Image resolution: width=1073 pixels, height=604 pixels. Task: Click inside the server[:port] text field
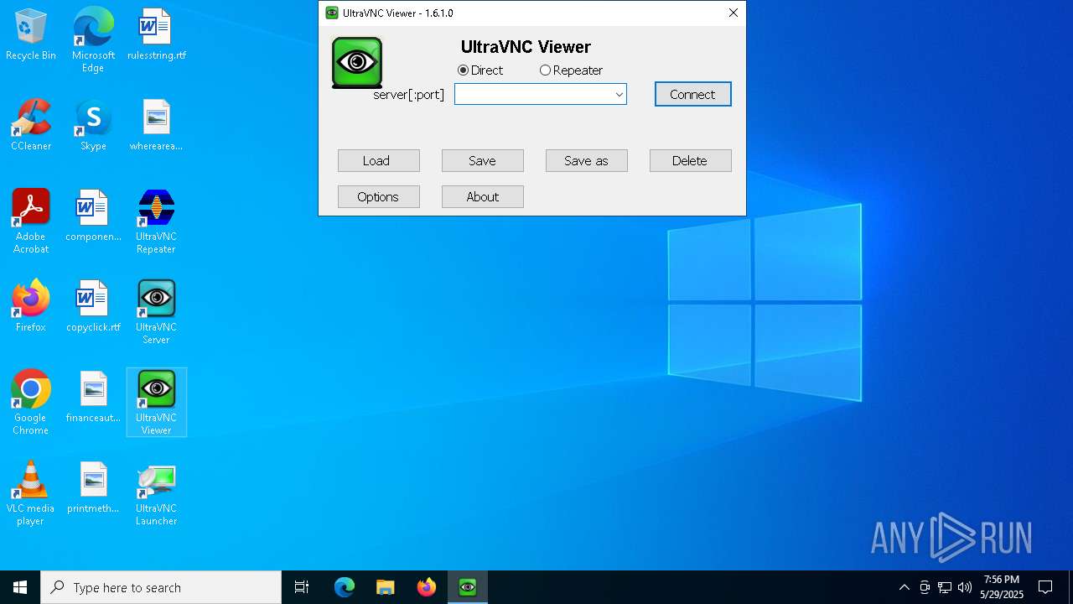pyautogui.click(x=534, y=95)
